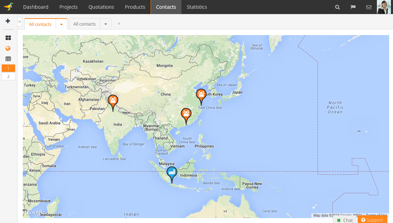Screen dimensions: 393x223
Task: Open the envelope messages icon
Action: (x=368, y=7)
